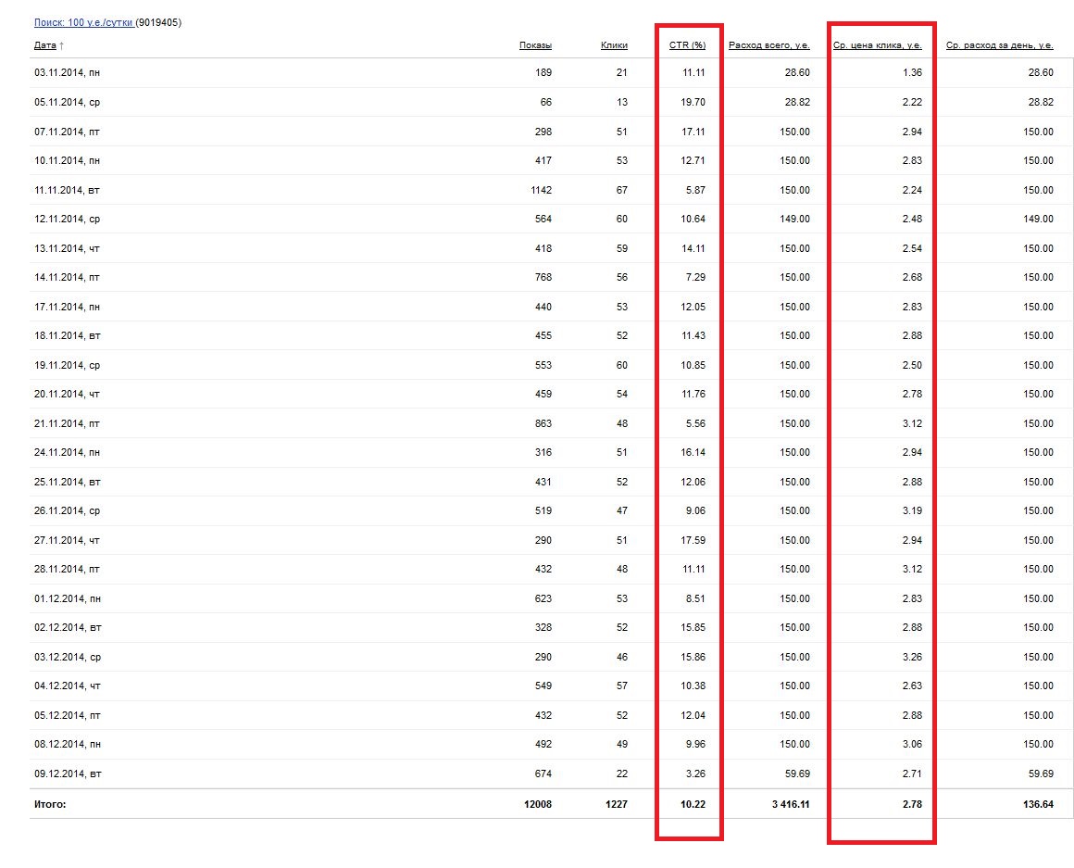Image resolution: width=1074 pixels, height=868 pixels.
Task: Select date cell '05.11.2014, ср'
Action: pyautogui.click(x=67, y=102)
